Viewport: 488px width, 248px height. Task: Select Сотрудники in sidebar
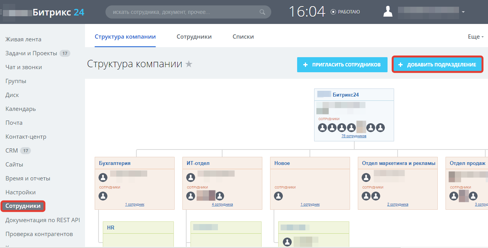23,206
